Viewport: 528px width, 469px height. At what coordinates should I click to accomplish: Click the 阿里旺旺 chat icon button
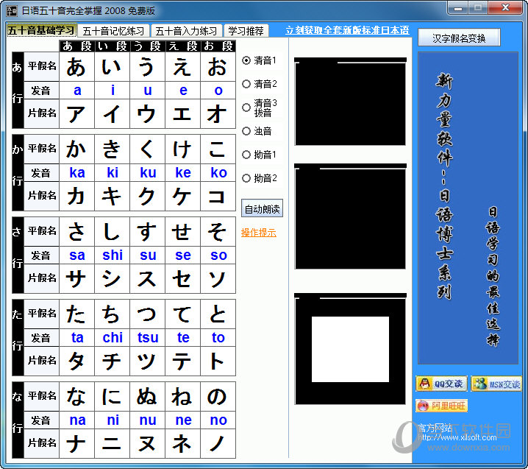pos(441,406)
